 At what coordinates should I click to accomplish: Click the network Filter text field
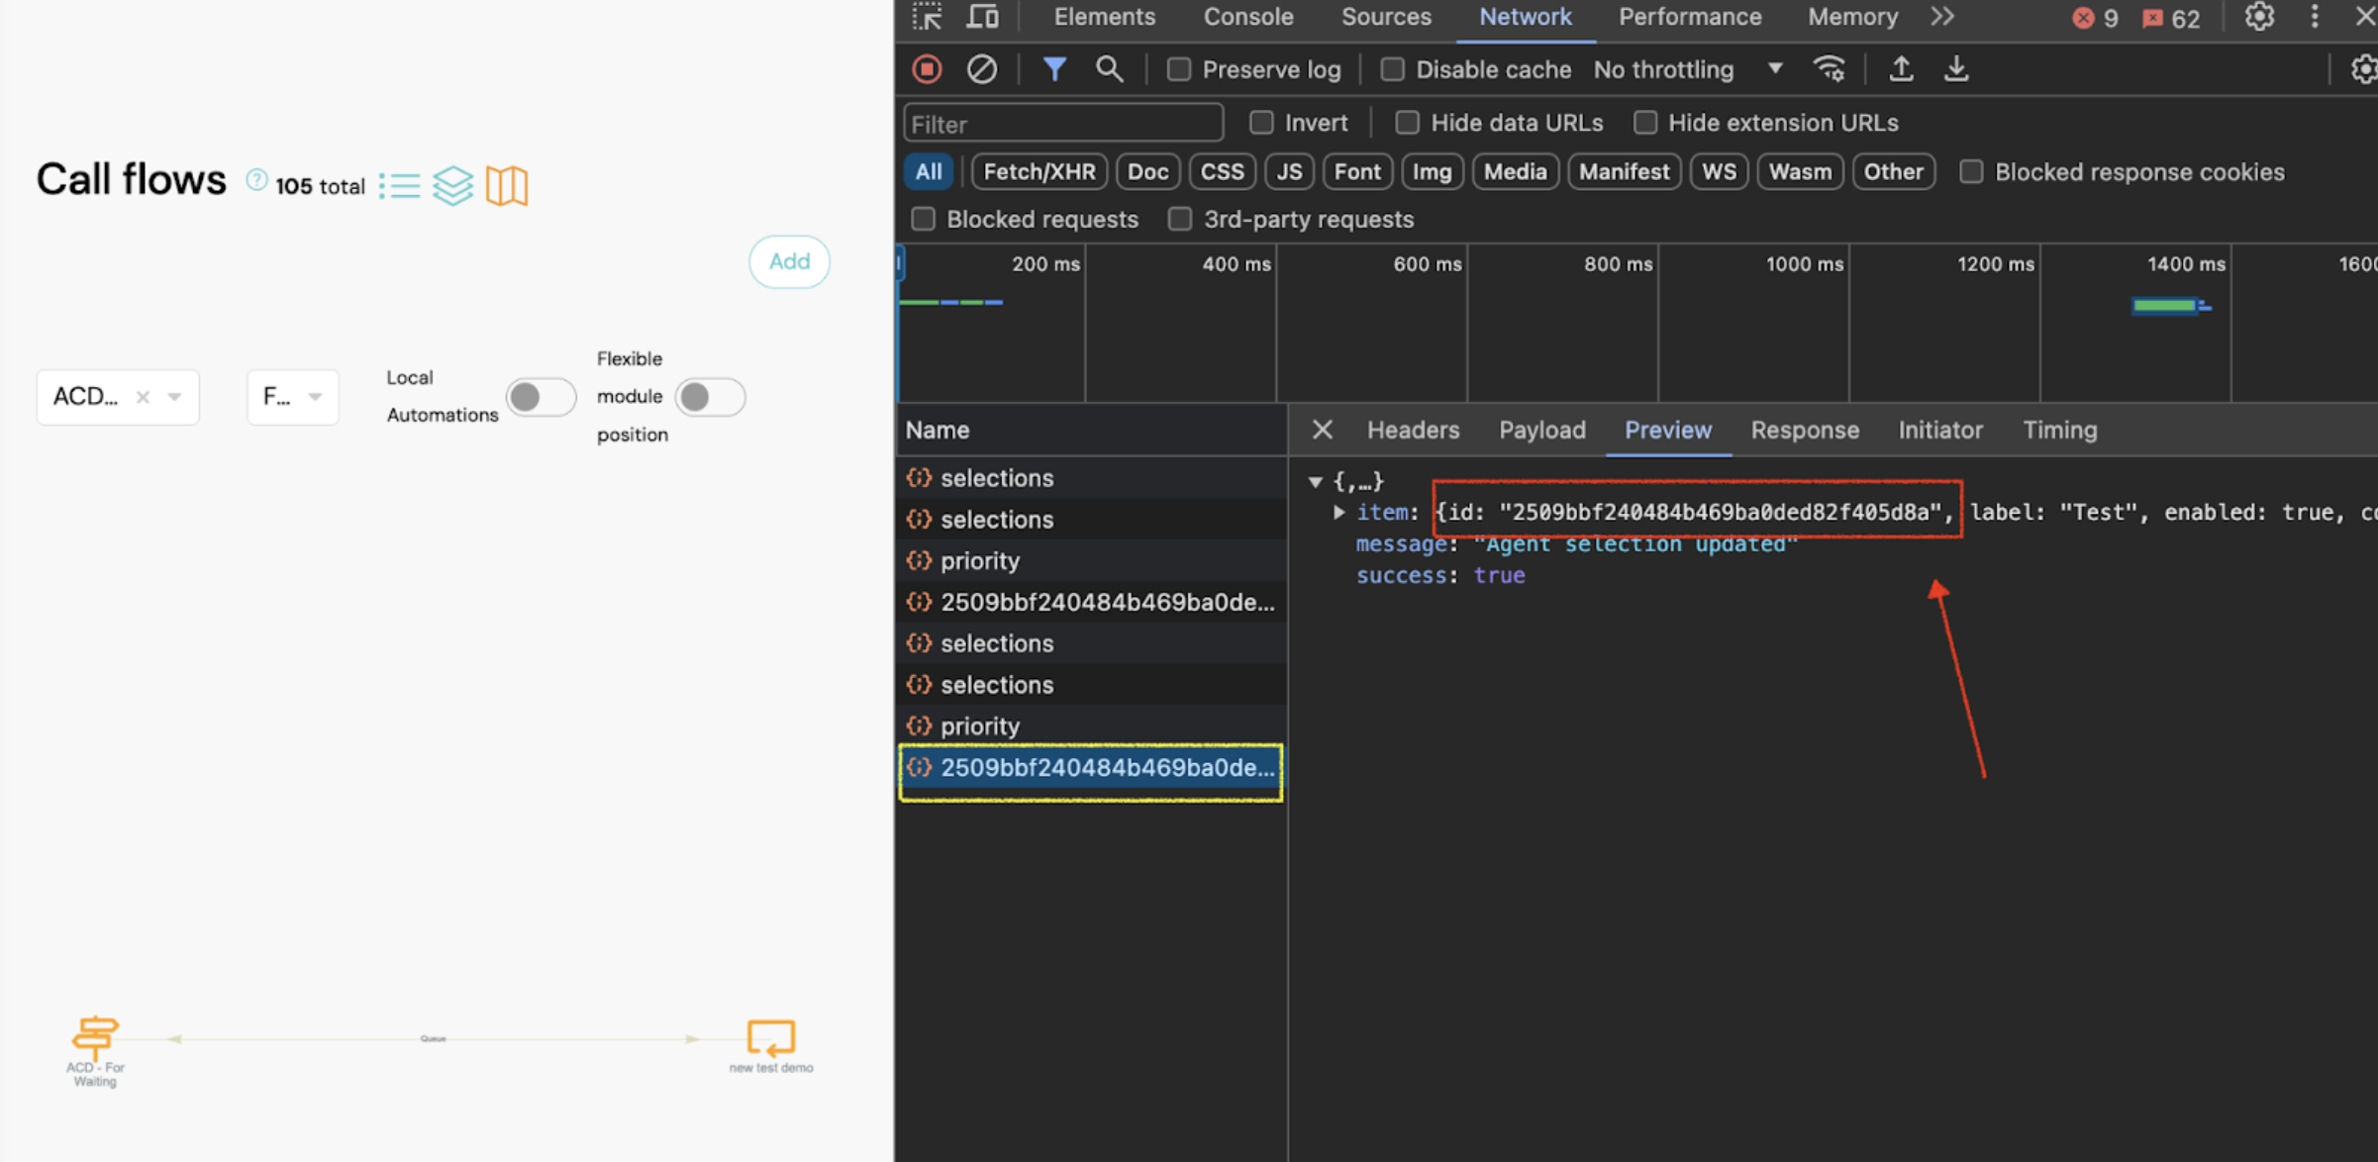[1063, 124]
